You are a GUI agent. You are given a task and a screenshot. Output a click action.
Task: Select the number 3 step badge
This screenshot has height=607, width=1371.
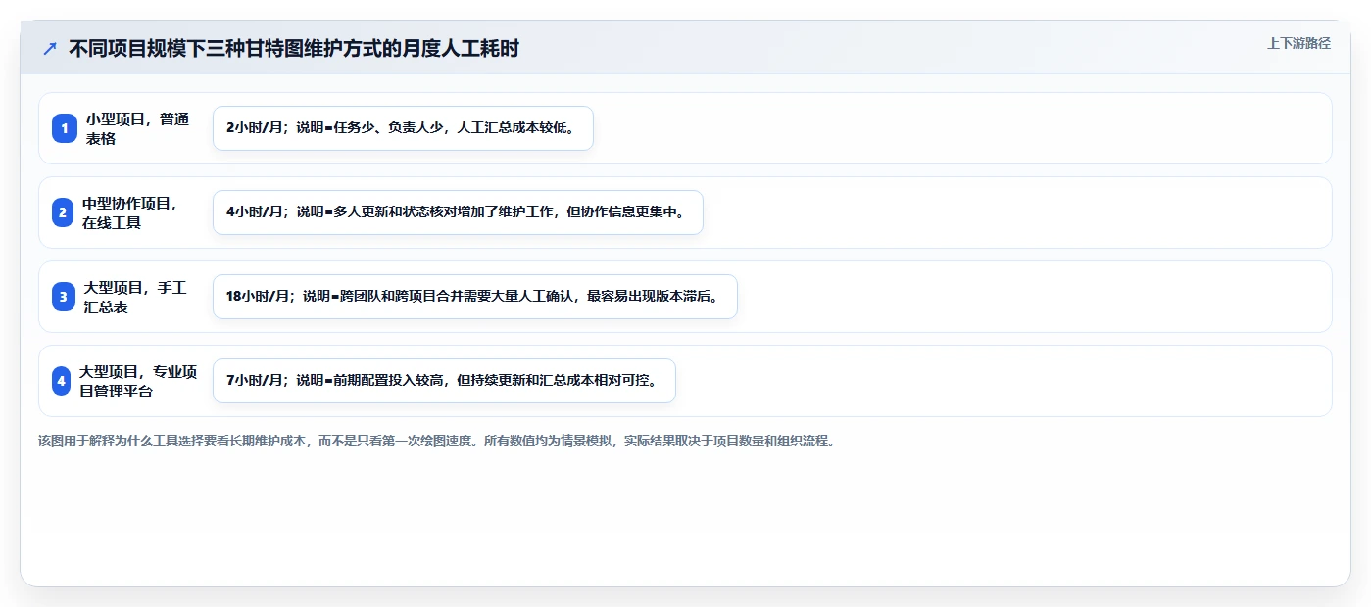(64, 297)
